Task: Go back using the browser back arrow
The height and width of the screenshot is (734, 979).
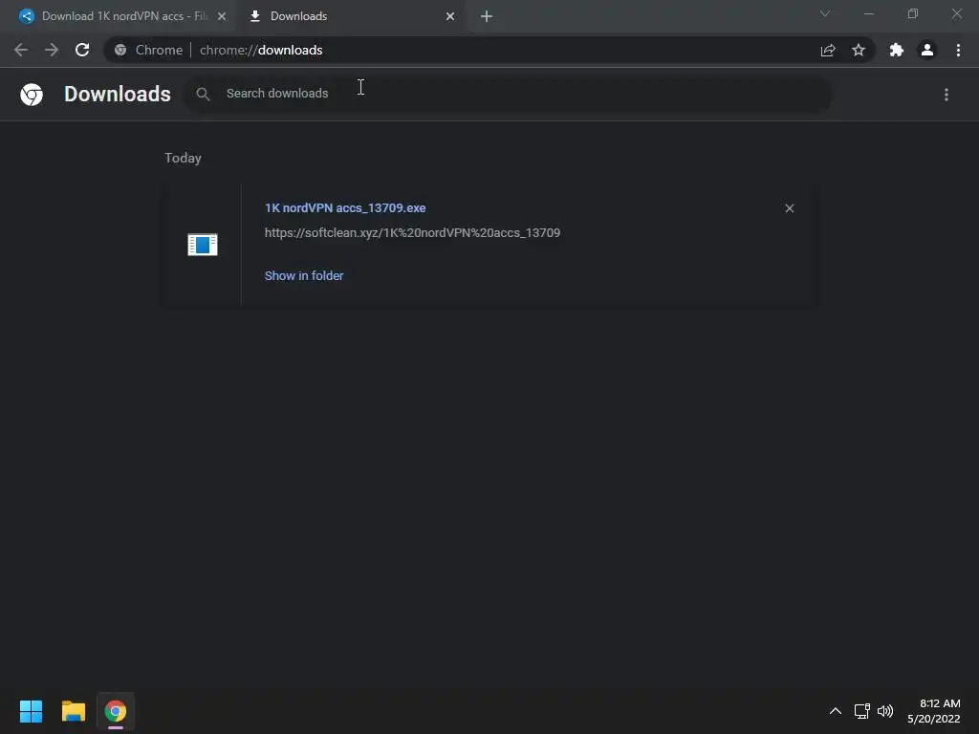Action: click(21, 50)
